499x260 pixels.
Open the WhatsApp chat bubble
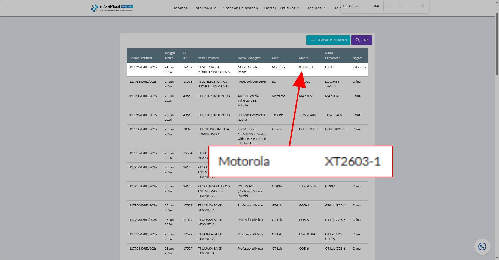[x=482, y=247]
